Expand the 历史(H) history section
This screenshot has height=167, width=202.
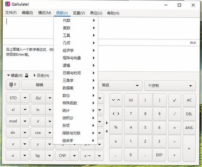coord(42,76)
